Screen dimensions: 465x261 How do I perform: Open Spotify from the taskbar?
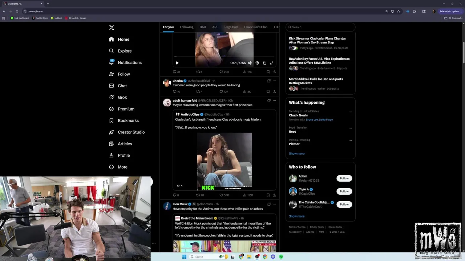click(281, 257)
